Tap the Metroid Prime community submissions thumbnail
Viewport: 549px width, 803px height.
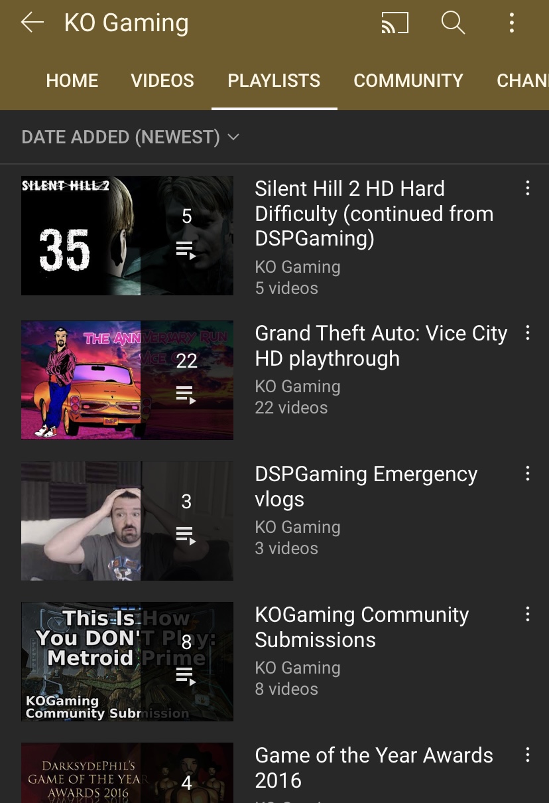(x=127, y=662)
